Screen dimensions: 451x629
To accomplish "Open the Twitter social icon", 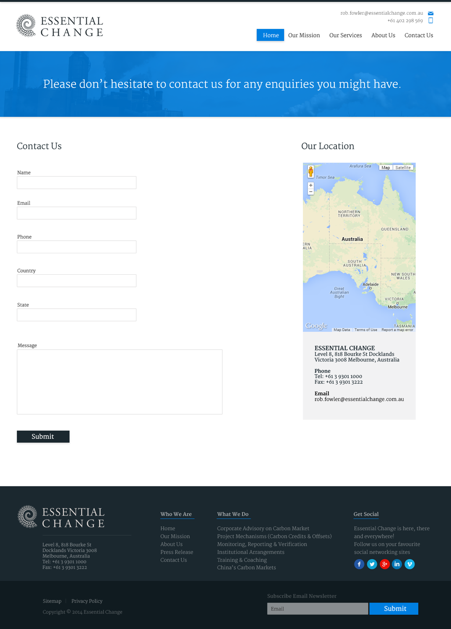I will pos(372,564).
